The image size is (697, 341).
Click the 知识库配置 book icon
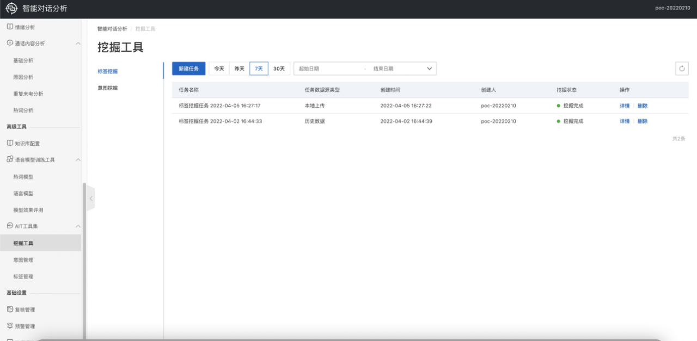point(10,143)
